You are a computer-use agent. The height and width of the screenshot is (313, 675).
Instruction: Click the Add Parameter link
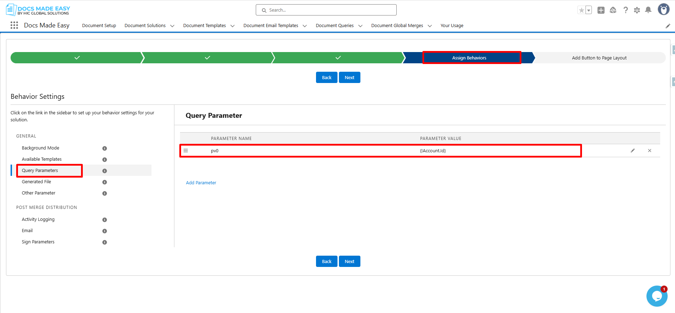click(201, 183)
